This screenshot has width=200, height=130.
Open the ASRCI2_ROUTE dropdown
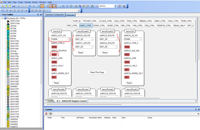pyautogui.click(x=108, y=39)
